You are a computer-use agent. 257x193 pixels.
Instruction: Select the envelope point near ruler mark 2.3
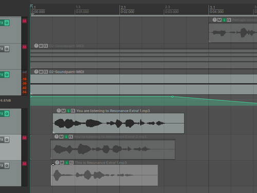coord(172,96)
